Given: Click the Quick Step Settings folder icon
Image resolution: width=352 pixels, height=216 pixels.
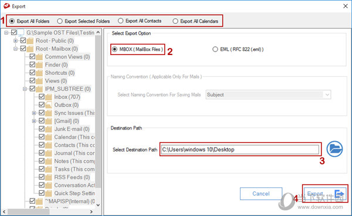Looking at the screenshot, I should (49, 193).
